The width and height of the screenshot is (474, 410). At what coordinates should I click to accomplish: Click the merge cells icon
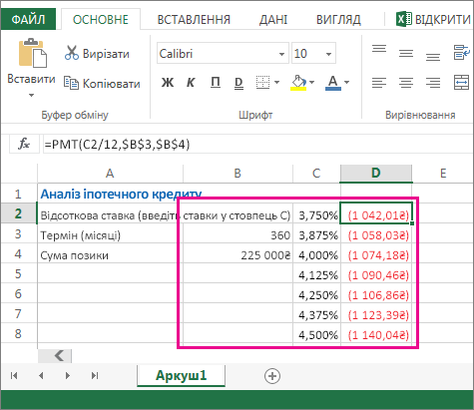(462, 82)
